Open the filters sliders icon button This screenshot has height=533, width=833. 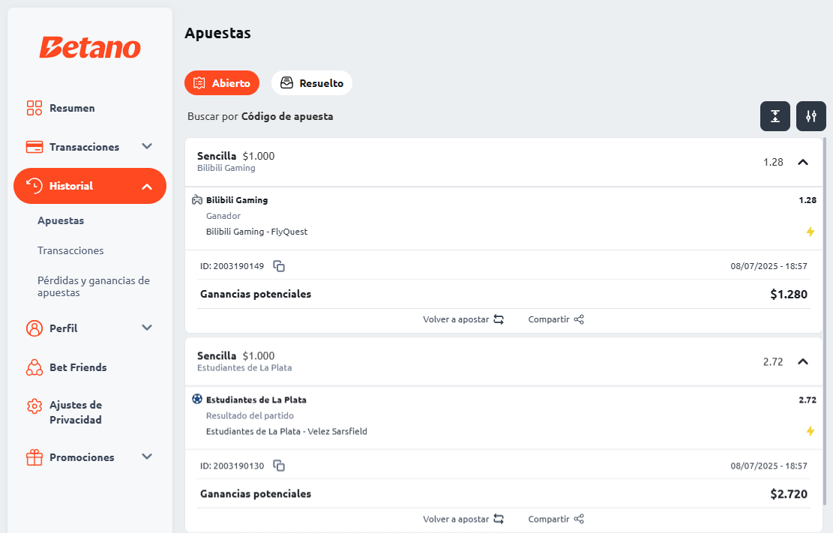coord(811,116)
